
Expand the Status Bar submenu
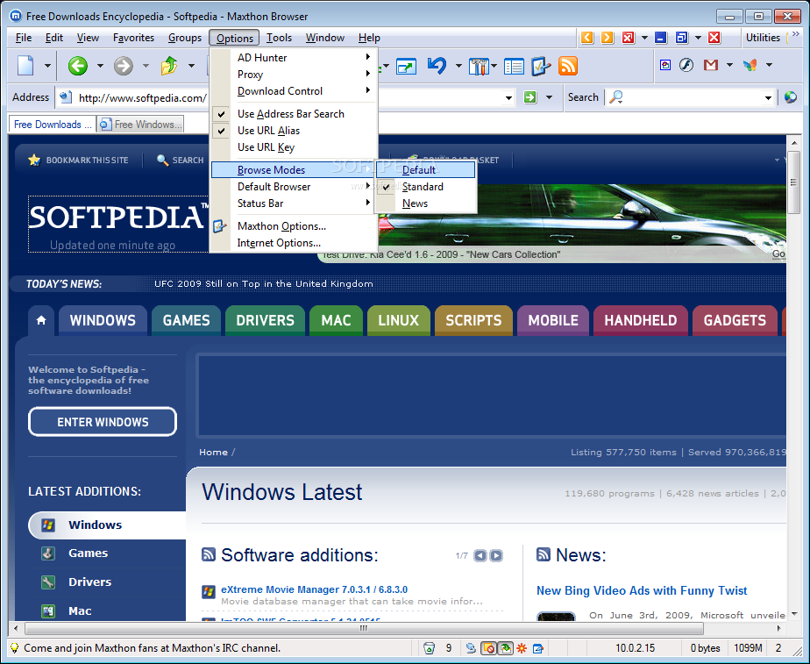(x=295, y=203)
